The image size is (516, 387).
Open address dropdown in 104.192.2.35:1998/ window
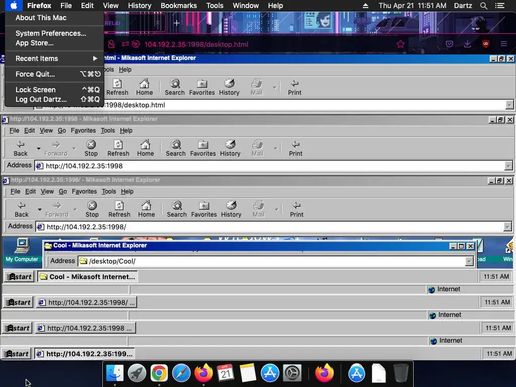[x=507, y=227]
